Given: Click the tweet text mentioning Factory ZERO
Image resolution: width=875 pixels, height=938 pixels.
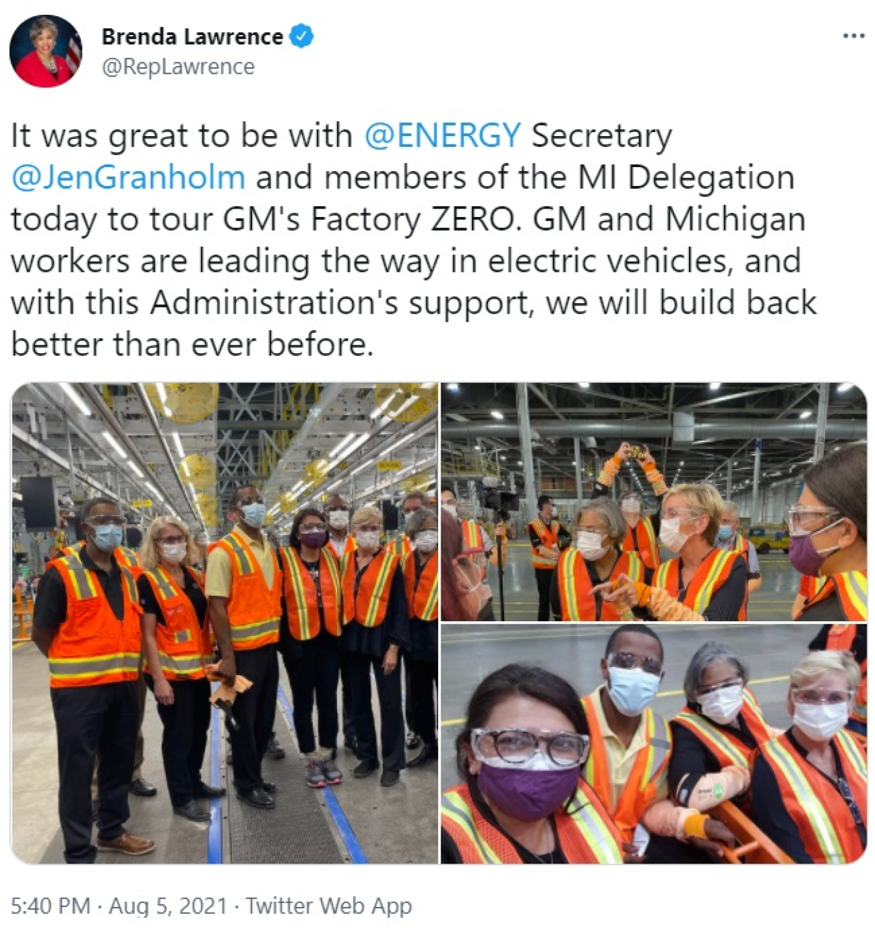Looking at the screenshot, I should [x=413, y=240].
